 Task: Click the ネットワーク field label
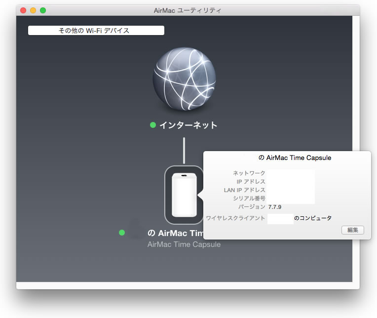(x=249, y=173)
